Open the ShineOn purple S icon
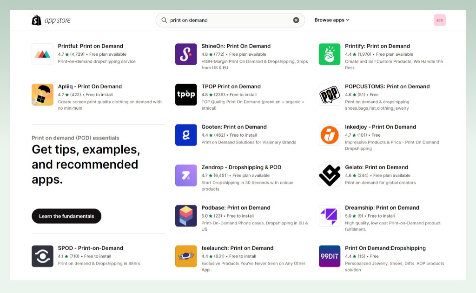This screenshot has height=293, width=476. tap(186, 54)
